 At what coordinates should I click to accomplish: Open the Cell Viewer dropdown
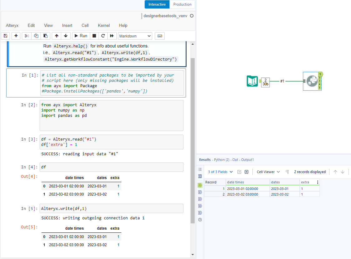(x=268, y=172)
